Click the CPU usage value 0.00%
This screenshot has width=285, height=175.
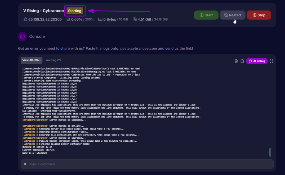tap(77, 19)
